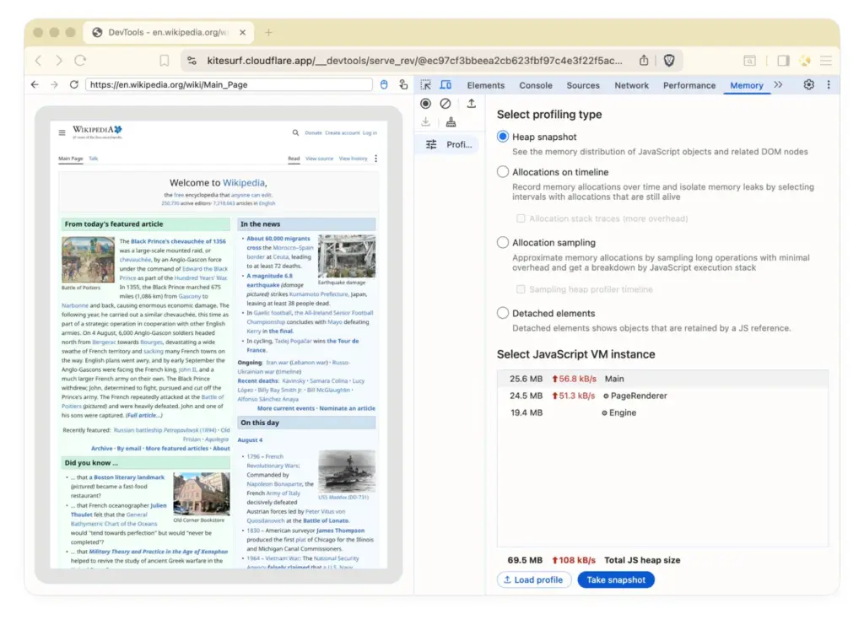Select the Profiles sliders icon in sidebar
The image size is (864, 625).
point(431,144)
